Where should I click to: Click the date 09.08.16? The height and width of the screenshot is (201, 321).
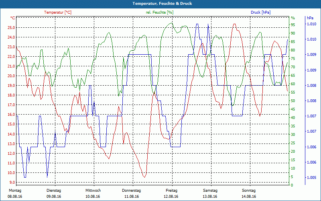click(54, 197)
